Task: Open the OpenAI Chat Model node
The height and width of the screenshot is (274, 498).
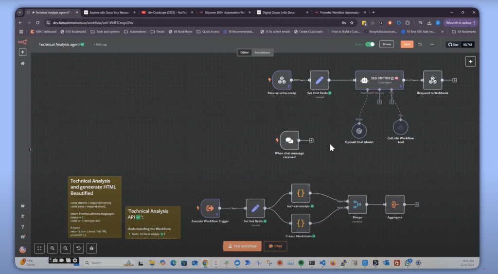Action: [x=359, y=130]
